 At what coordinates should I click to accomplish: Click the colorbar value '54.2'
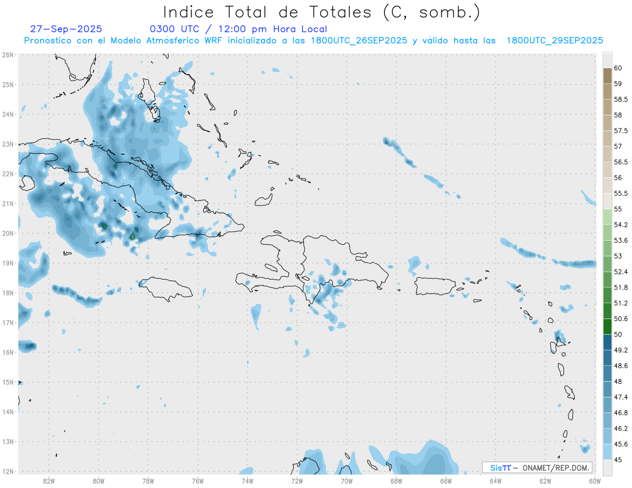[620, 225]
